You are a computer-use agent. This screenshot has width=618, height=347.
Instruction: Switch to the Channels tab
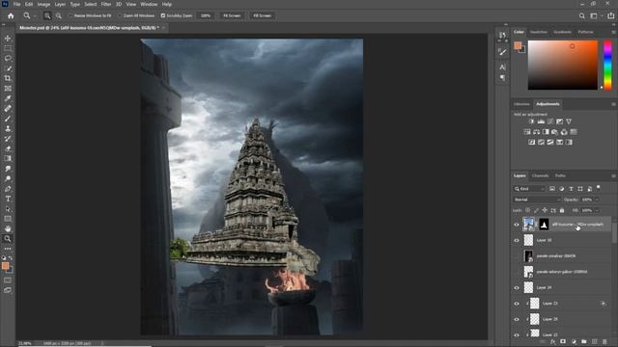point(540,175)
